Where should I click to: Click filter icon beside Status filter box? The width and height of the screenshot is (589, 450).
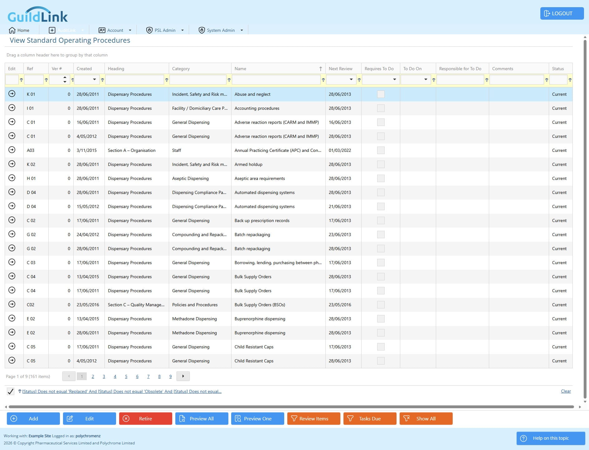(570, 80)
